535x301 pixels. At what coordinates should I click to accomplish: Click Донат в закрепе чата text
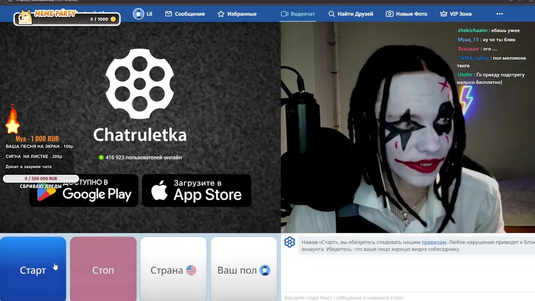tap(28, 167)
